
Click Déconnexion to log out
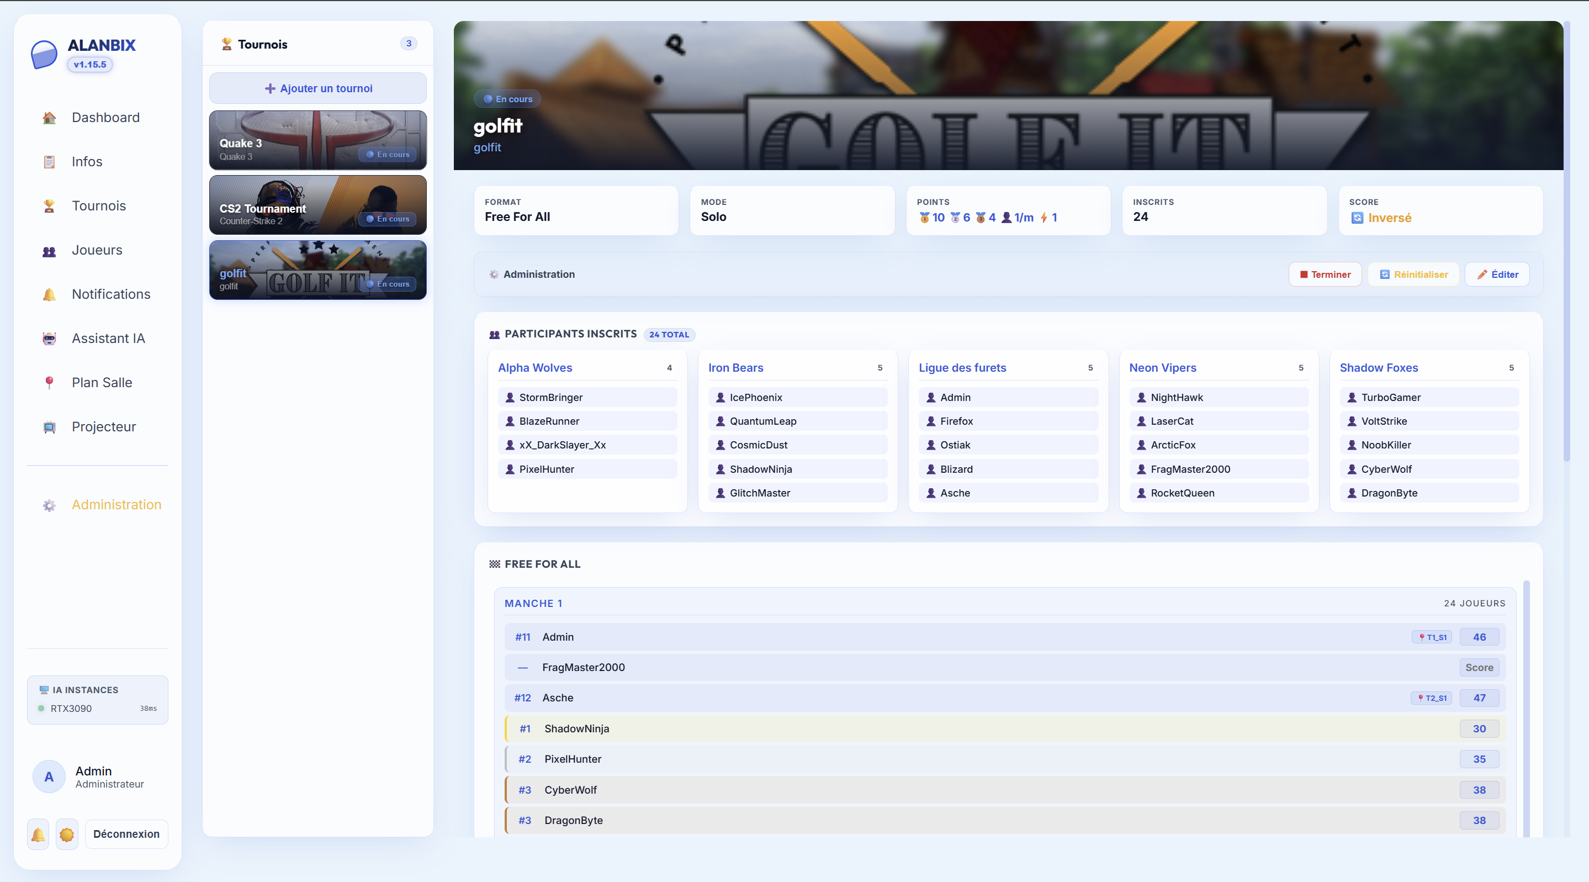[126, 835]
